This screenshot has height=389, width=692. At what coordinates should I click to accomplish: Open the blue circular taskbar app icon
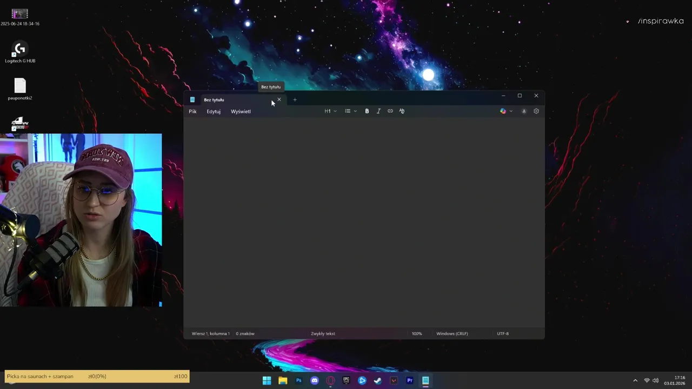tap(362, 381)
